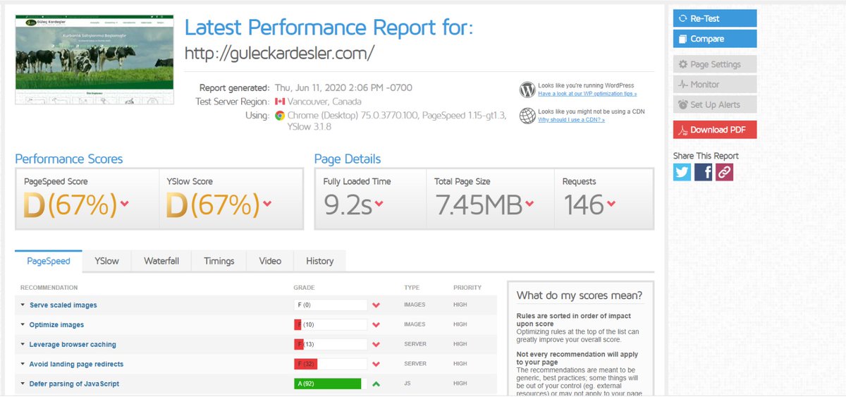The image size is (846, 397).
Task: Open WP optimization tips link
Action: point(587,94)
